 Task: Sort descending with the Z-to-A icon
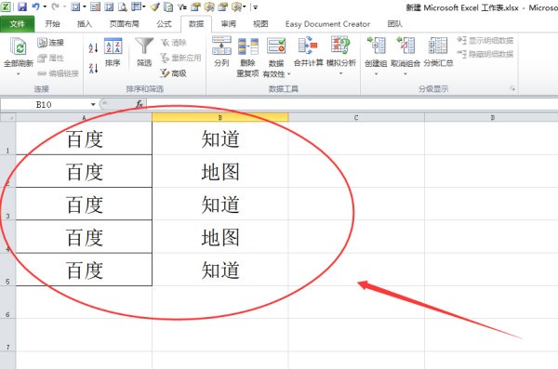[93, 69]
